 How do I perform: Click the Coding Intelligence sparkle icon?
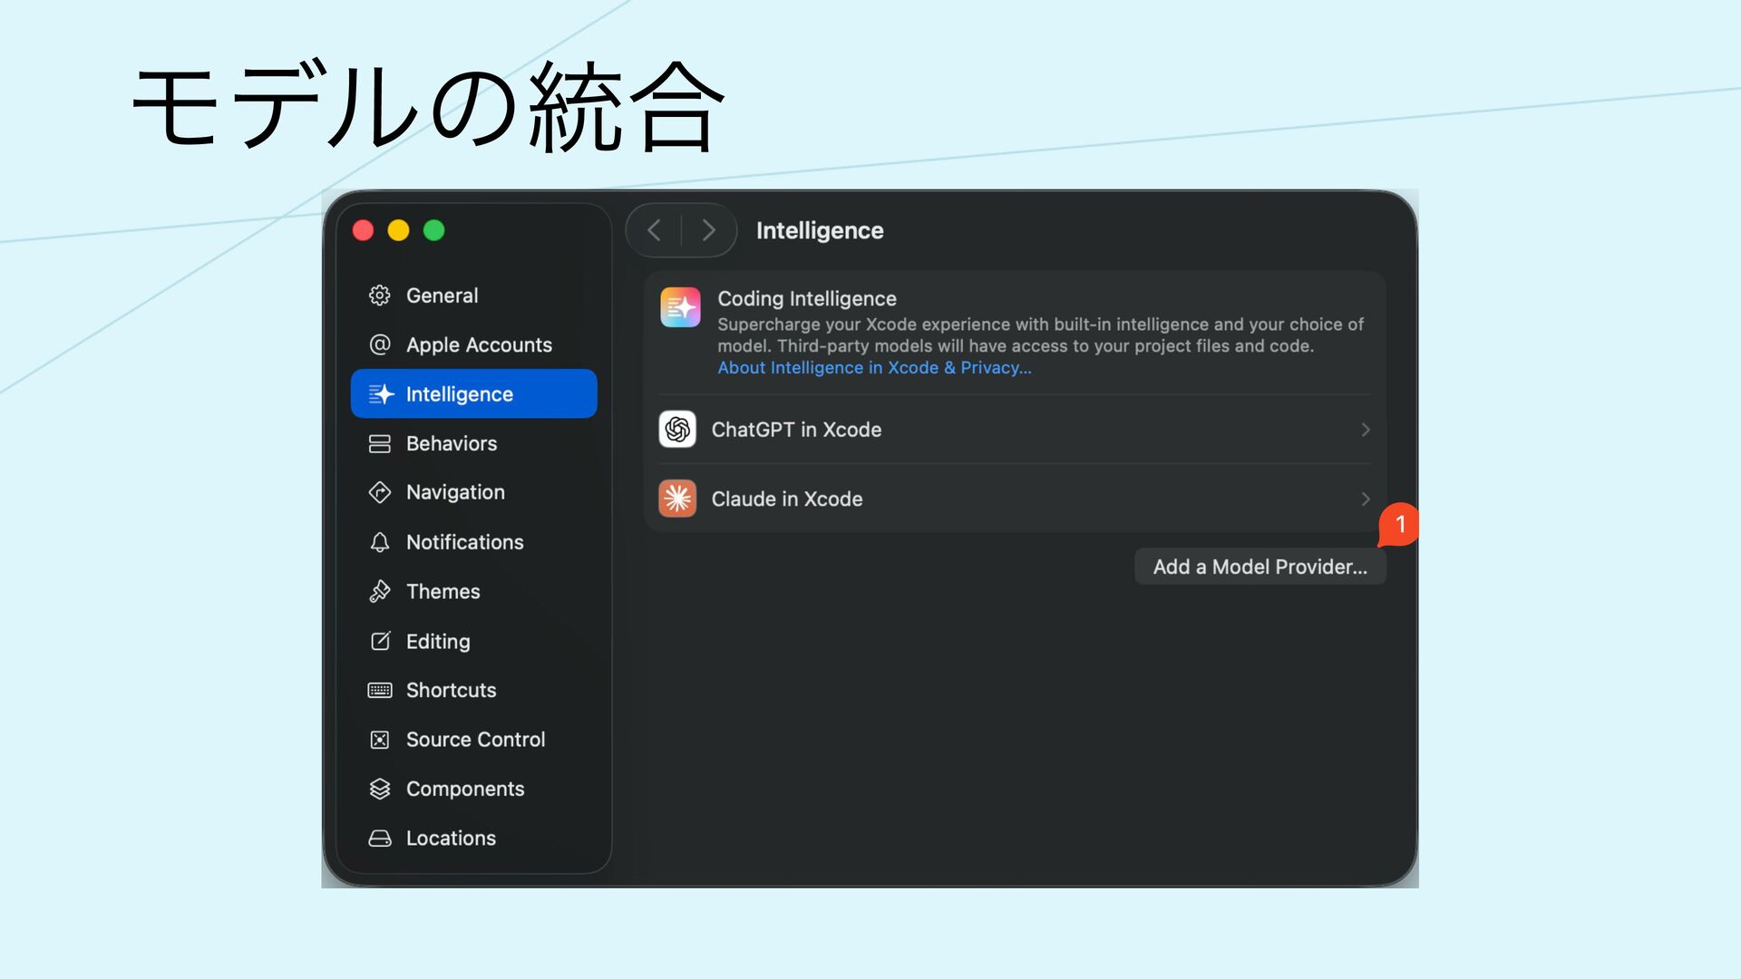pyautogui.click(x=680, y=307)
